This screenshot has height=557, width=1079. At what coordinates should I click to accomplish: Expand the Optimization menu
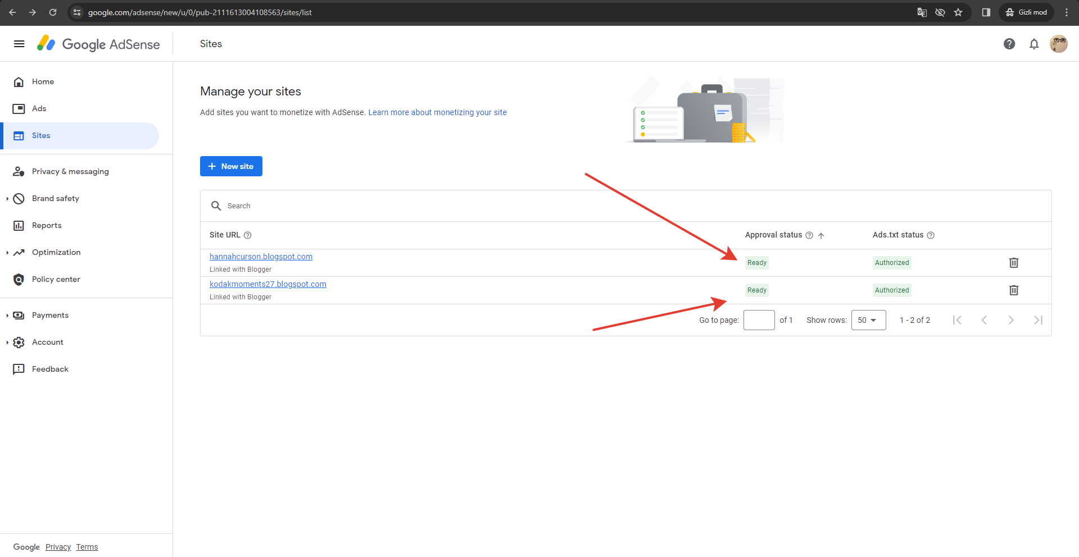7,253
